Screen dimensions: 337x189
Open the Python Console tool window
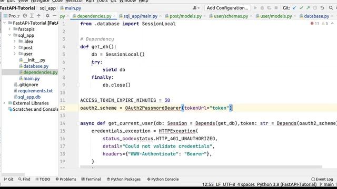tap(163, 179)
